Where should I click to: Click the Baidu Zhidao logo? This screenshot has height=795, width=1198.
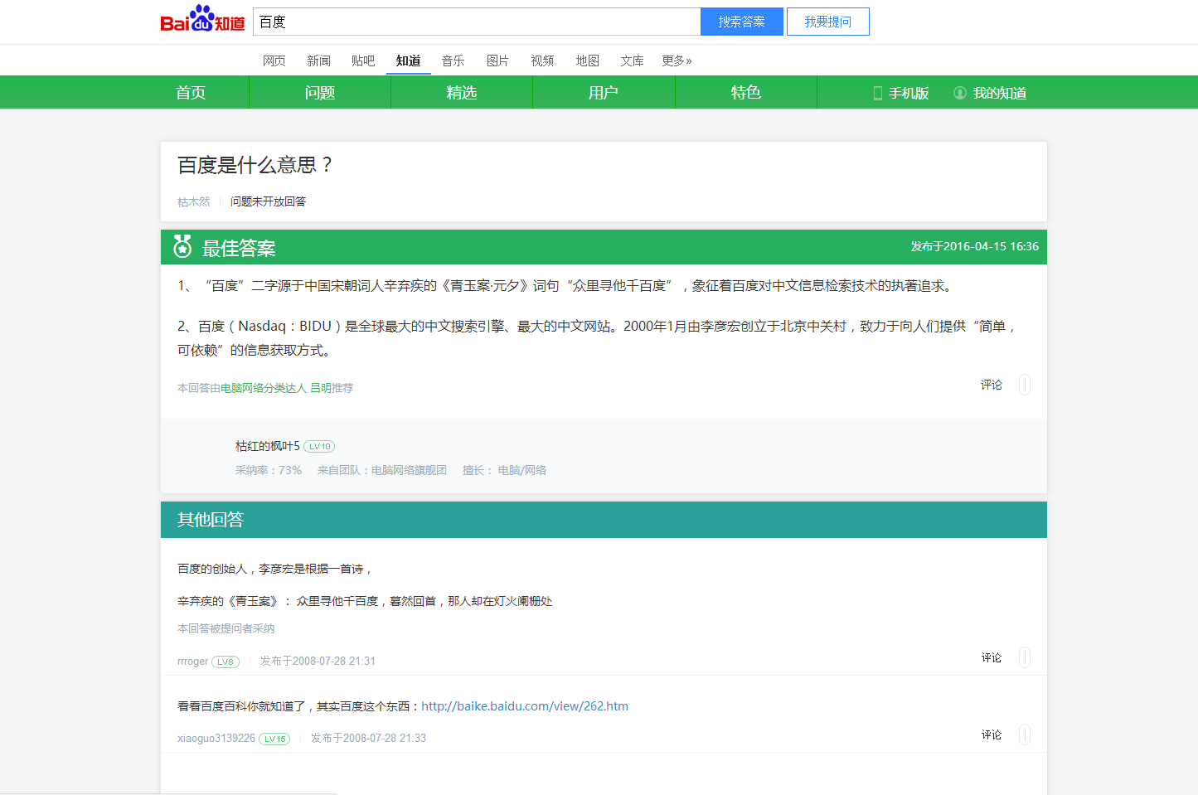(x=202, y=20)
